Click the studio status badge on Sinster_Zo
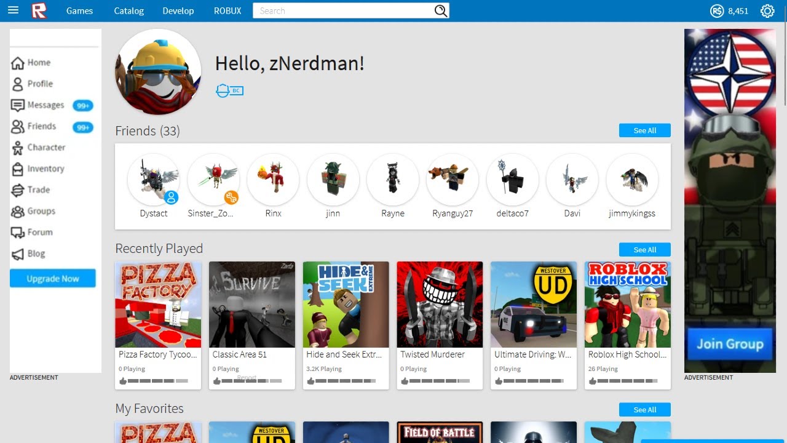This screenshot has height=443, width=787. [231, 198]
